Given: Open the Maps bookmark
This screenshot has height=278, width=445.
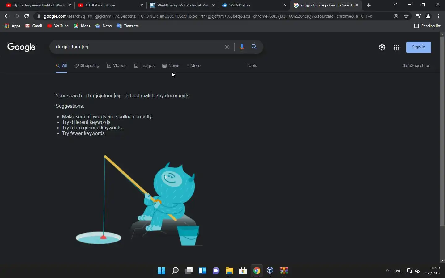Looking at the screenshot, I should coord(82,26).
